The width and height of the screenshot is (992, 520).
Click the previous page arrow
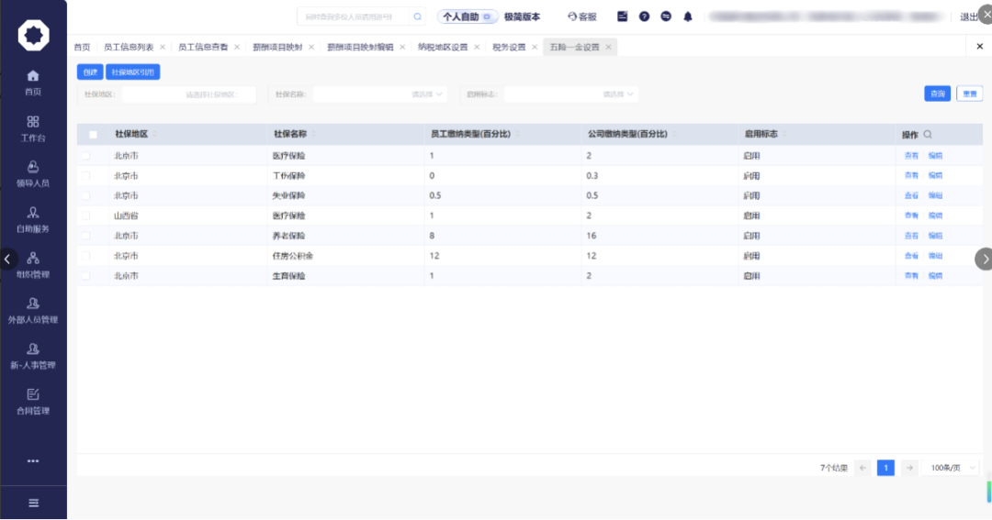click(x=862, y=468)
